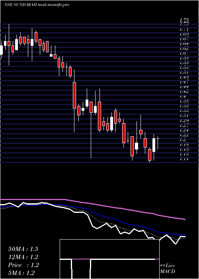
Task: Click the 5MA : 1.2 readout
Action: pos(21,273)
